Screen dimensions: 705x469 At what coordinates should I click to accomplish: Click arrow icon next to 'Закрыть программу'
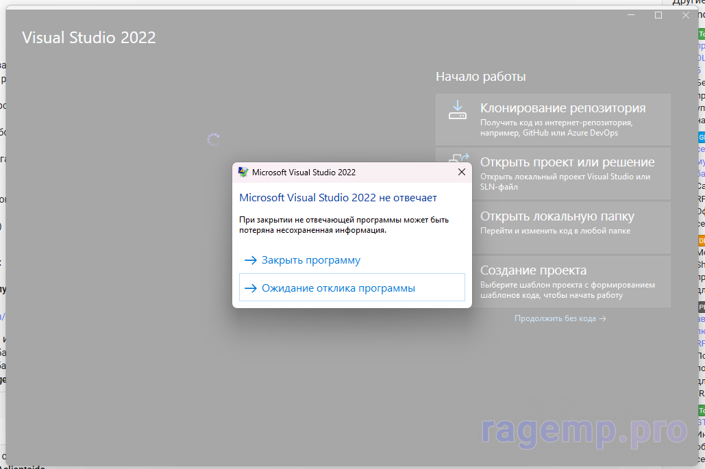pos(251,260)
